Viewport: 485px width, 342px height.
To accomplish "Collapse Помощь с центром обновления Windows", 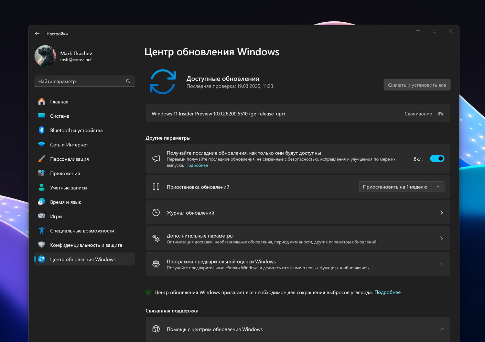I will [441, 329].
